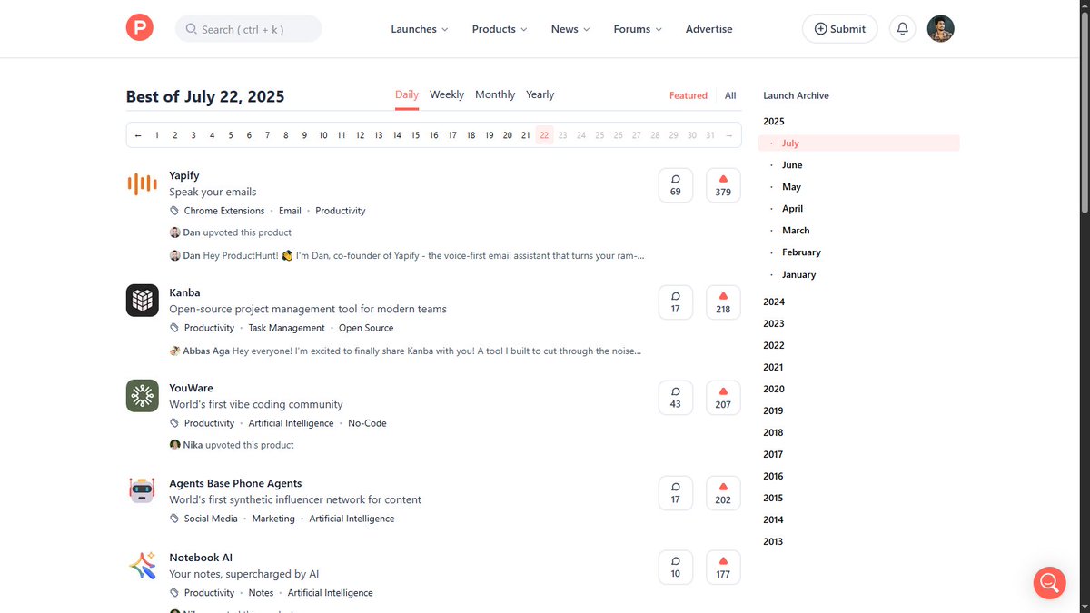
Task: Upvote Kanba with 218 votes
Action: tap(723, 302)
